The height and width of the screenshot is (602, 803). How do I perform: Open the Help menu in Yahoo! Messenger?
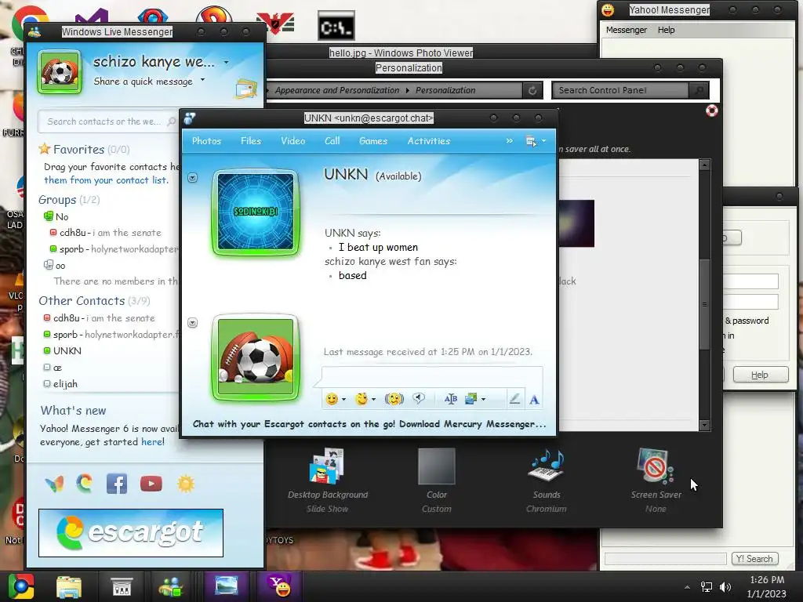click(x=667, y=30)
